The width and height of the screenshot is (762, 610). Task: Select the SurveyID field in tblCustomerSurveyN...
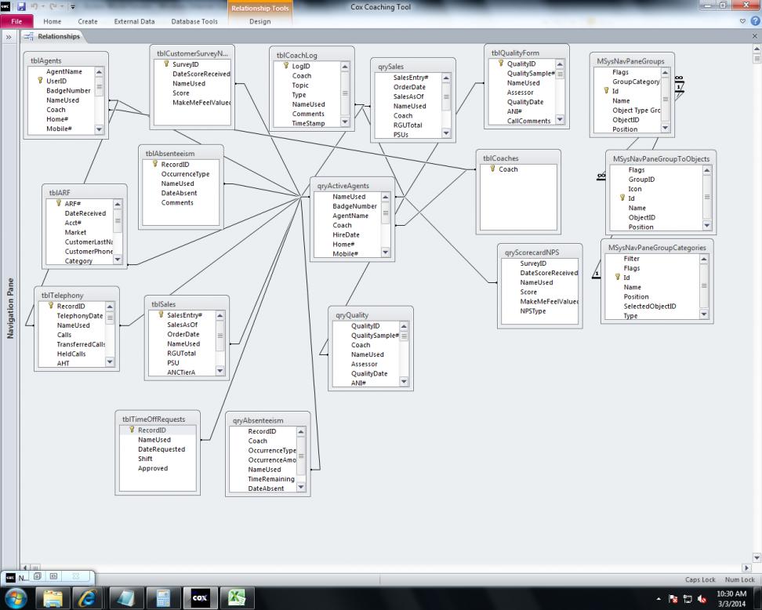186,64
